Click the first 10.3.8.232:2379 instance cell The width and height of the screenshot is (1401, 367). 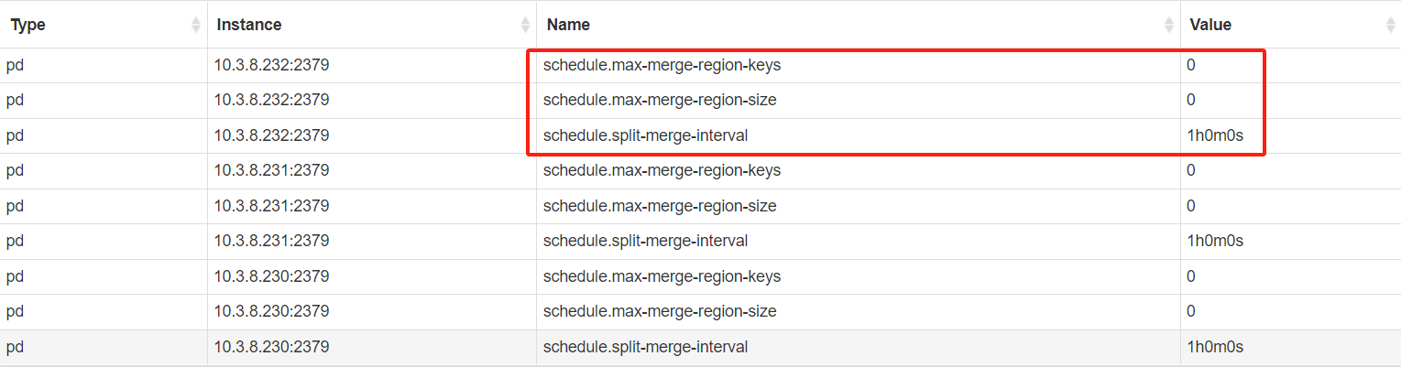click(x=272, y=66)
